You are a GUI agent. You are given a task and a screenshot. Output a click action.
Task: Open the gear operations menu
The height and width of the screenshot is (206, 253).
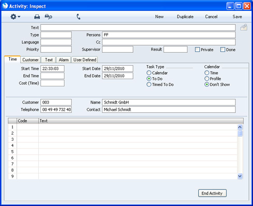point(15,17)
